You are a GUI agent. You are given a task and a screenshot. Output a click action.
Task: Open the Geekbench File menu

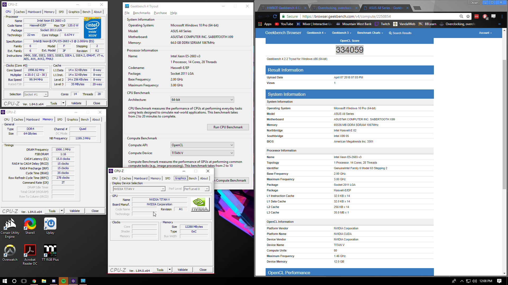click(127, 13)
